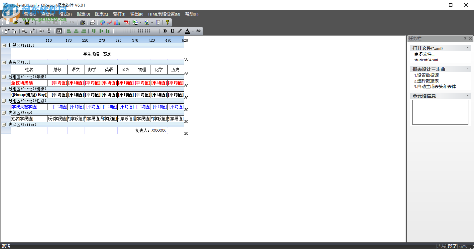Click the Print icon in toolbar

point(82,22)
